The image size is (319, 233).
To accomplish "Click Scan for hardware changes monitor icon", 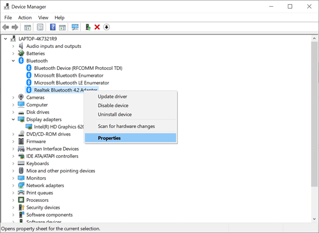I will click(x=75, y=27).
